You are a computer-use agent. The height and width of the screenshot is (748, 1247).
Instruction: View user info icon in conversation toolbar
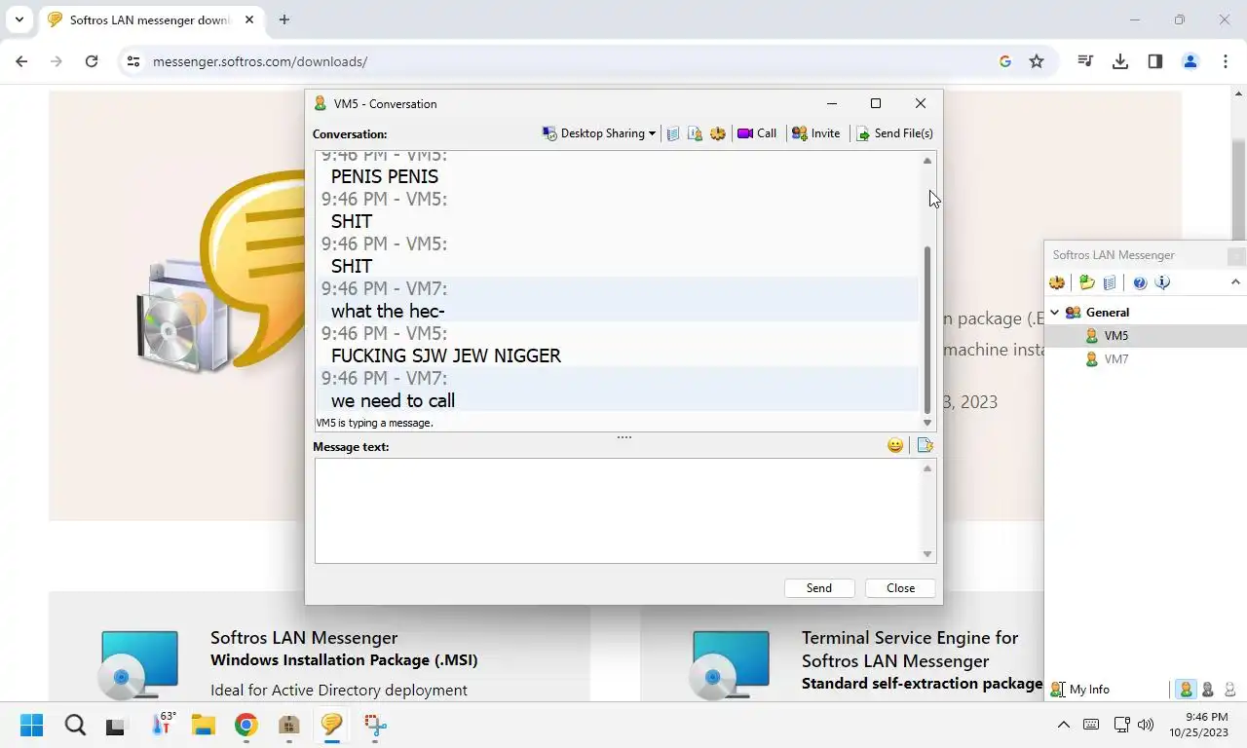pos(695,133)
